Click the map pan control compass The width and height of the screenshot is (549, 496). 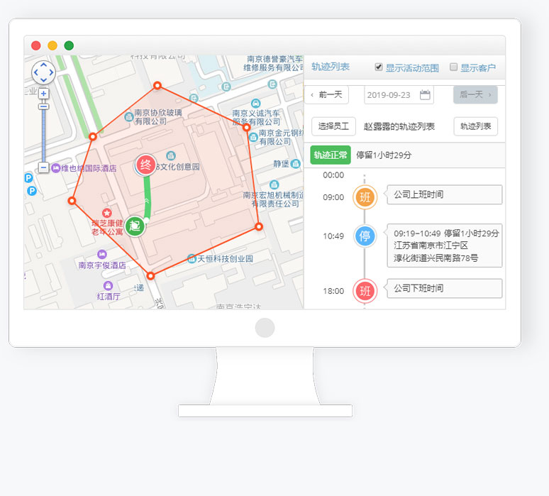(43, 72)
